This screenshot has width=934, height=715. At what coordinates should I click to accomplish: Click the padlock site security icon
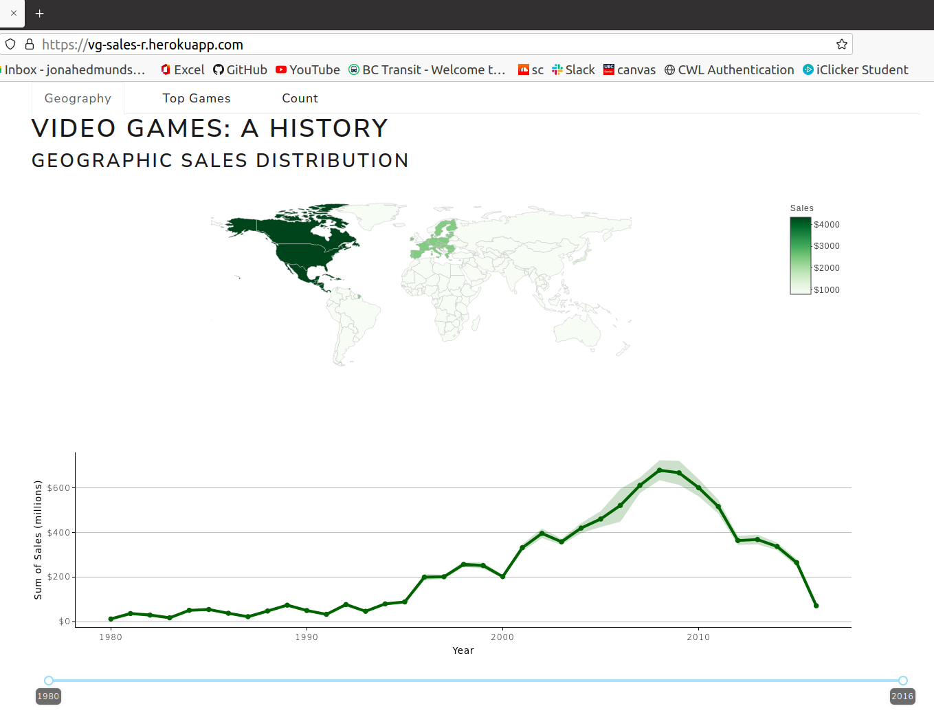[x=30, y=44]
